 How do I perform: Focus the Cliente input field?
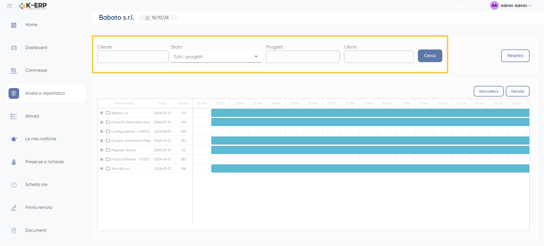click(x=133, y=57)
